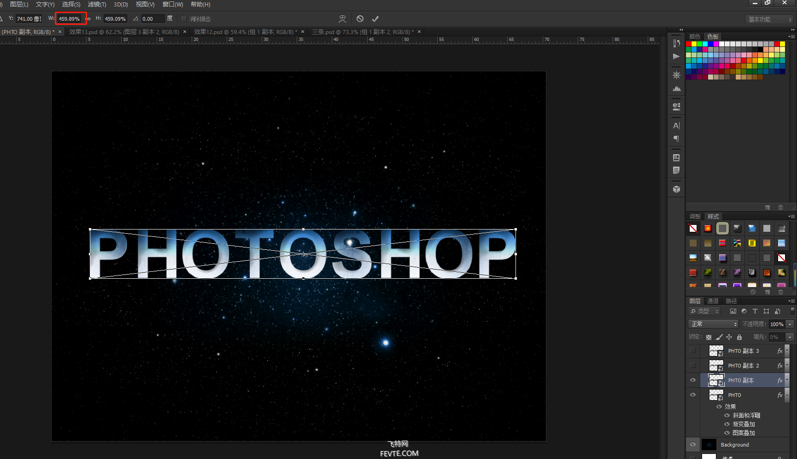The height and width of the screenshot is (459, 797).
Task: Open the 类型 layer filter dropdown
Action: pos(704,311)
